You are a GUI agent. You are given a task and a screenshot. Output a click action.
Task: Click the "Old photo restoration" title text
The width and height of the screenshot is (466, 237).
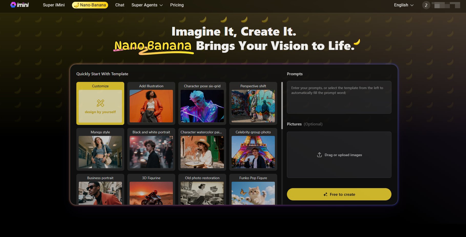(x=202, y=178)
